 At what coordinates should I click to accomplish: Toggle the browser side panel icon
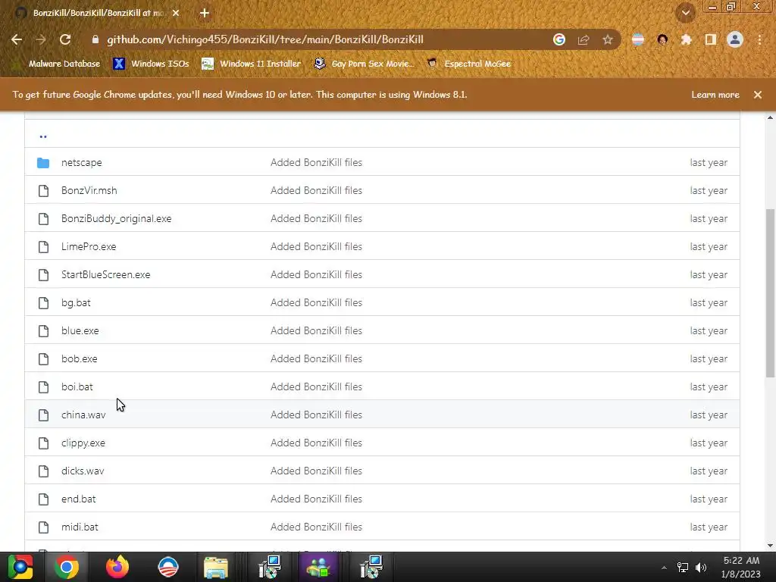[711, 39]
